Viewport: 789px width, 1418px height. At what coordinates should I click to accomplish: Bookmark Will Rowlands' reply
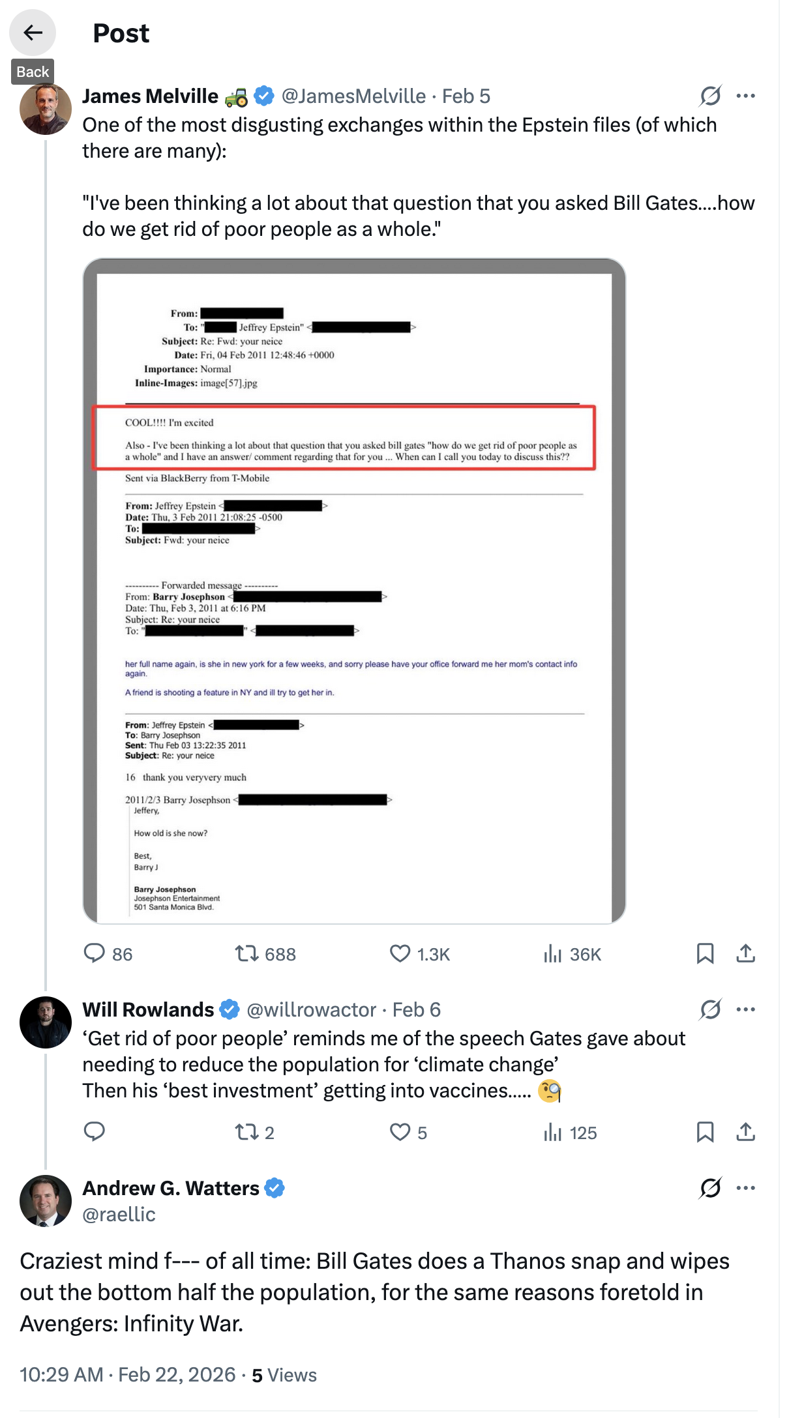[705, 1132]
